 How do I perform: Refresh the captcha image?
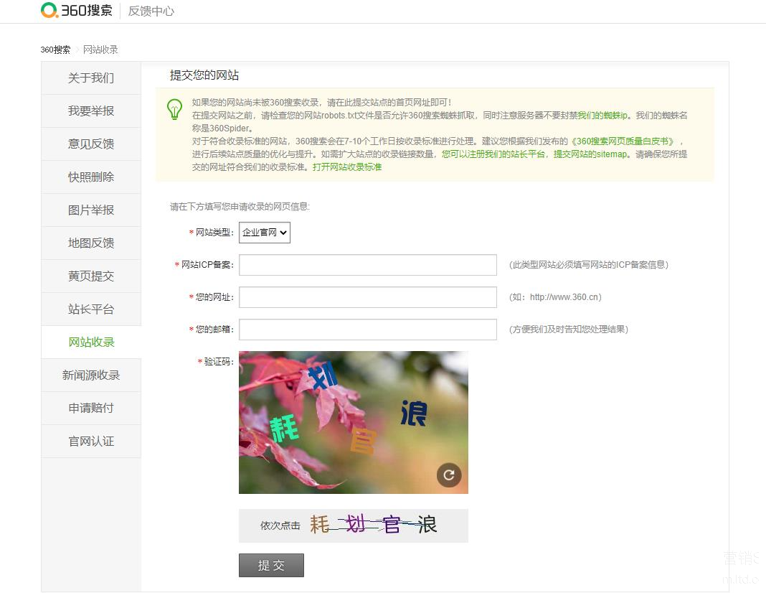point(449,475)
